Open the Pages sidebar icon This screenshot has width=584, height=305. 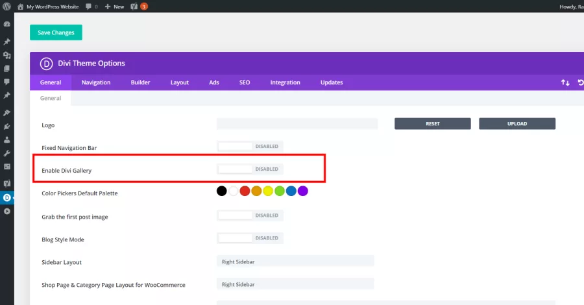[6, 69]
